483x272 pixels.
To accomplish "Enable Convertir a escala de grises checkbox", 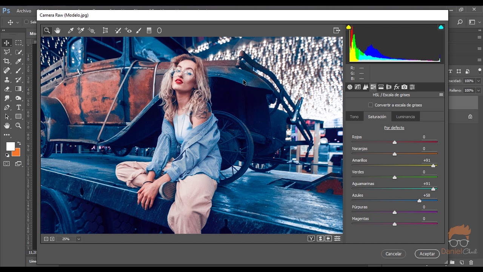I will coord(371,105).
